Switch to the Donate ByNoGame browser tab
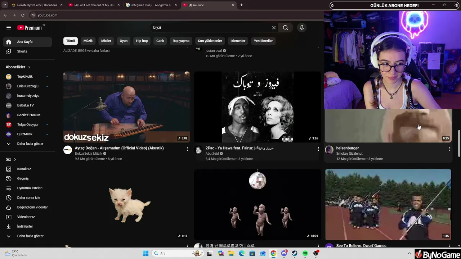The width and height of the screenshot is (461, 259). pos(37,5)
